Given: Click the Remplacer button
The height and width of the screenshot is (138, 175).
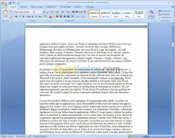Looking at the screenshot, I should tap(164, 14).
